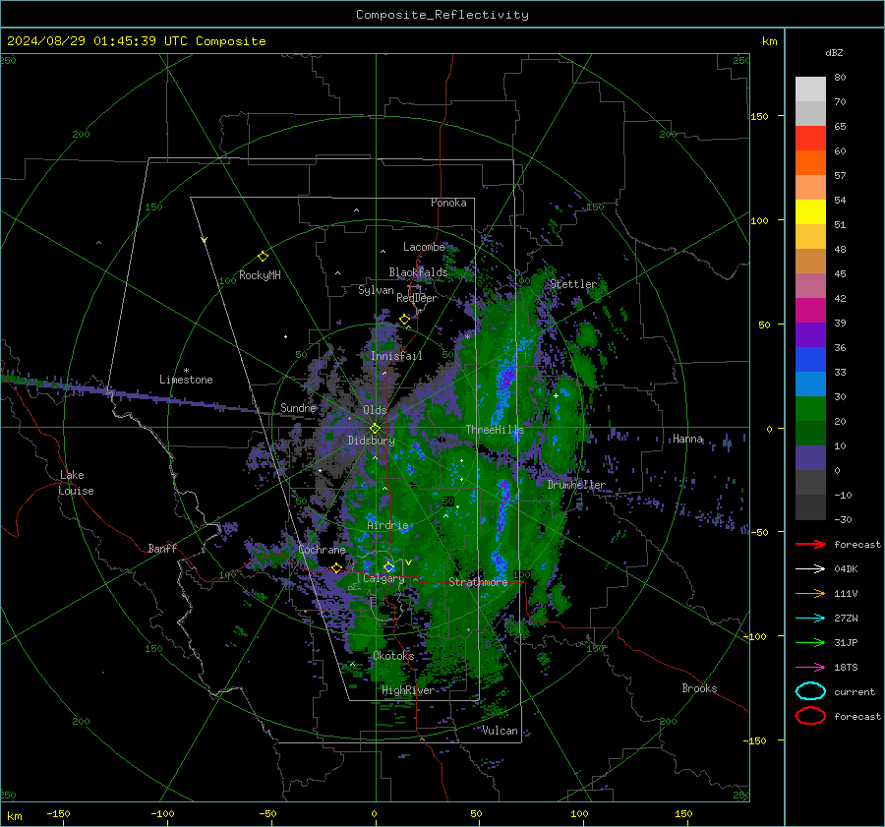Click the magenta 18TS arrow in legend
Screen dimensions: 885x827
[x=810, y=668]
